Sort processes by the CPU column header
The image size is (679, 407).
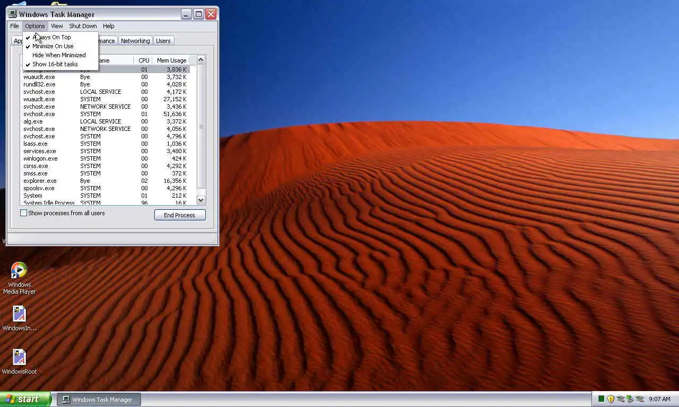(x=144, y=60)
